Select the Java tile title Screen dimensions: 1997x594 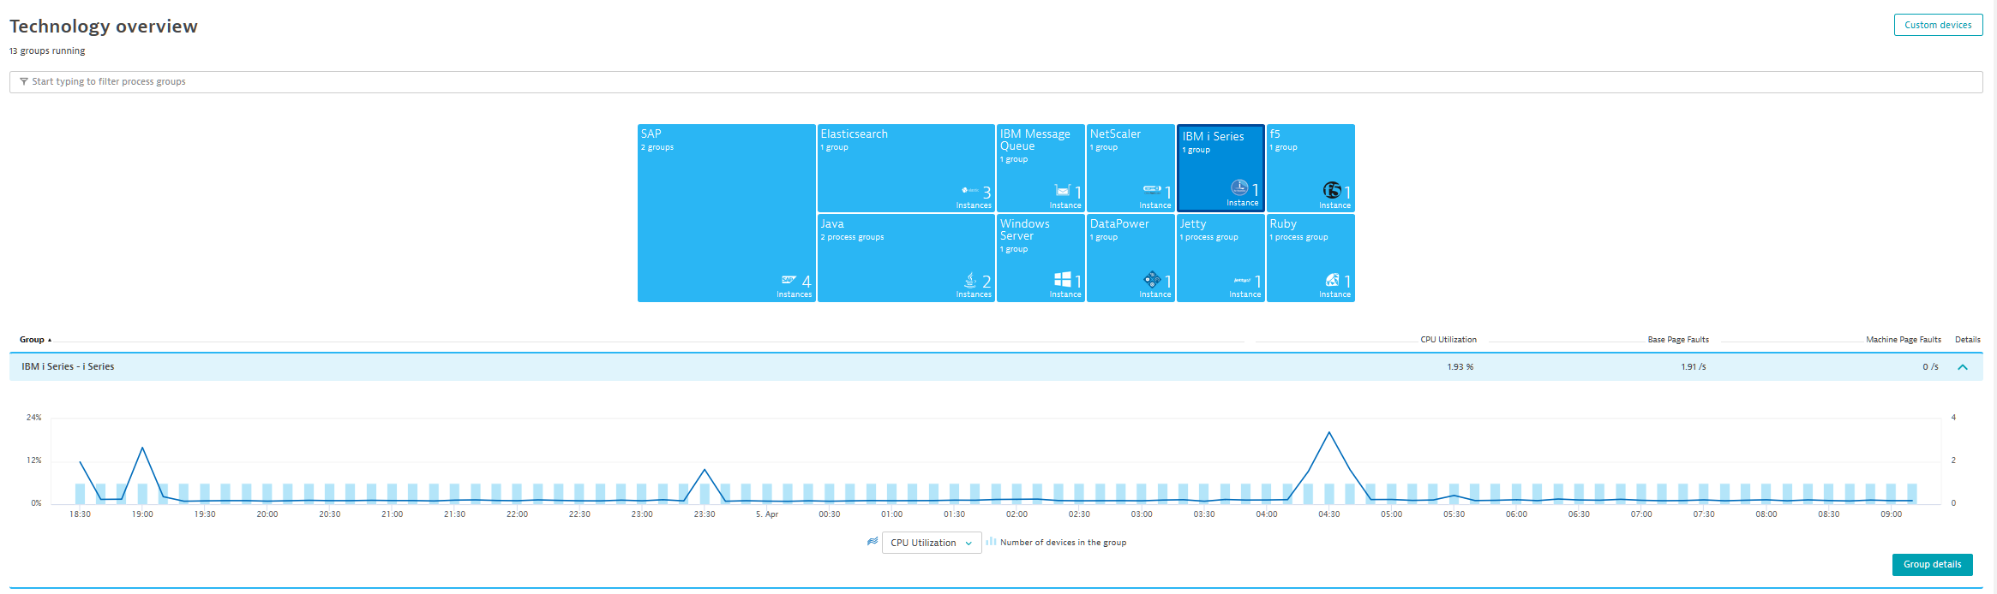(832, 223)
